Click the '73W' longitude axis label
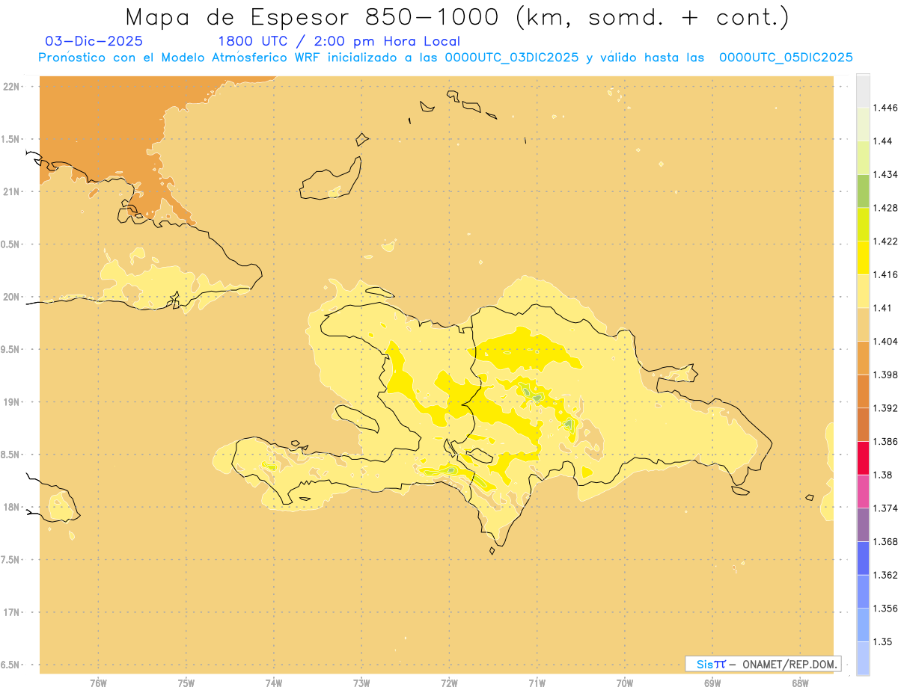 click(x=361, y=683)
